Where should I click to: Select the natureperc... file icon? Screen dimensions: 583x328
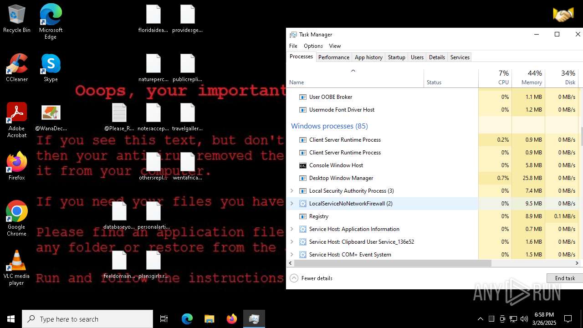pos(153,68)
